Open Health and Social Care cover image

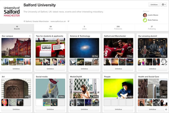[x=153, y=89]
